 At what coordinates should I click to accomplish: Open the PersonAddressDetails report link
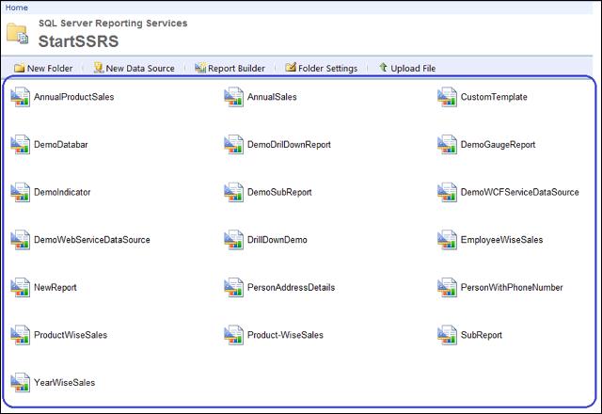click(291, 287)
